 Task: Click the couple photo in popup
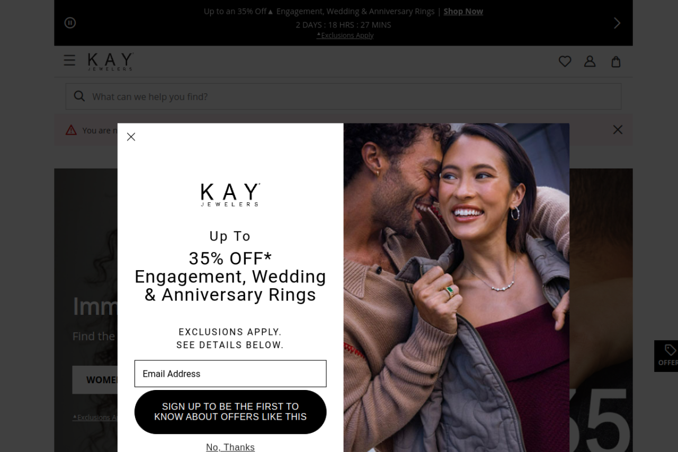[457, 288]
